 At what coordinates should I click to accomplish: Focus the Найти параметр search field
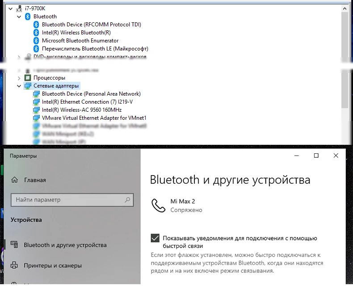[x=72, y=200]
